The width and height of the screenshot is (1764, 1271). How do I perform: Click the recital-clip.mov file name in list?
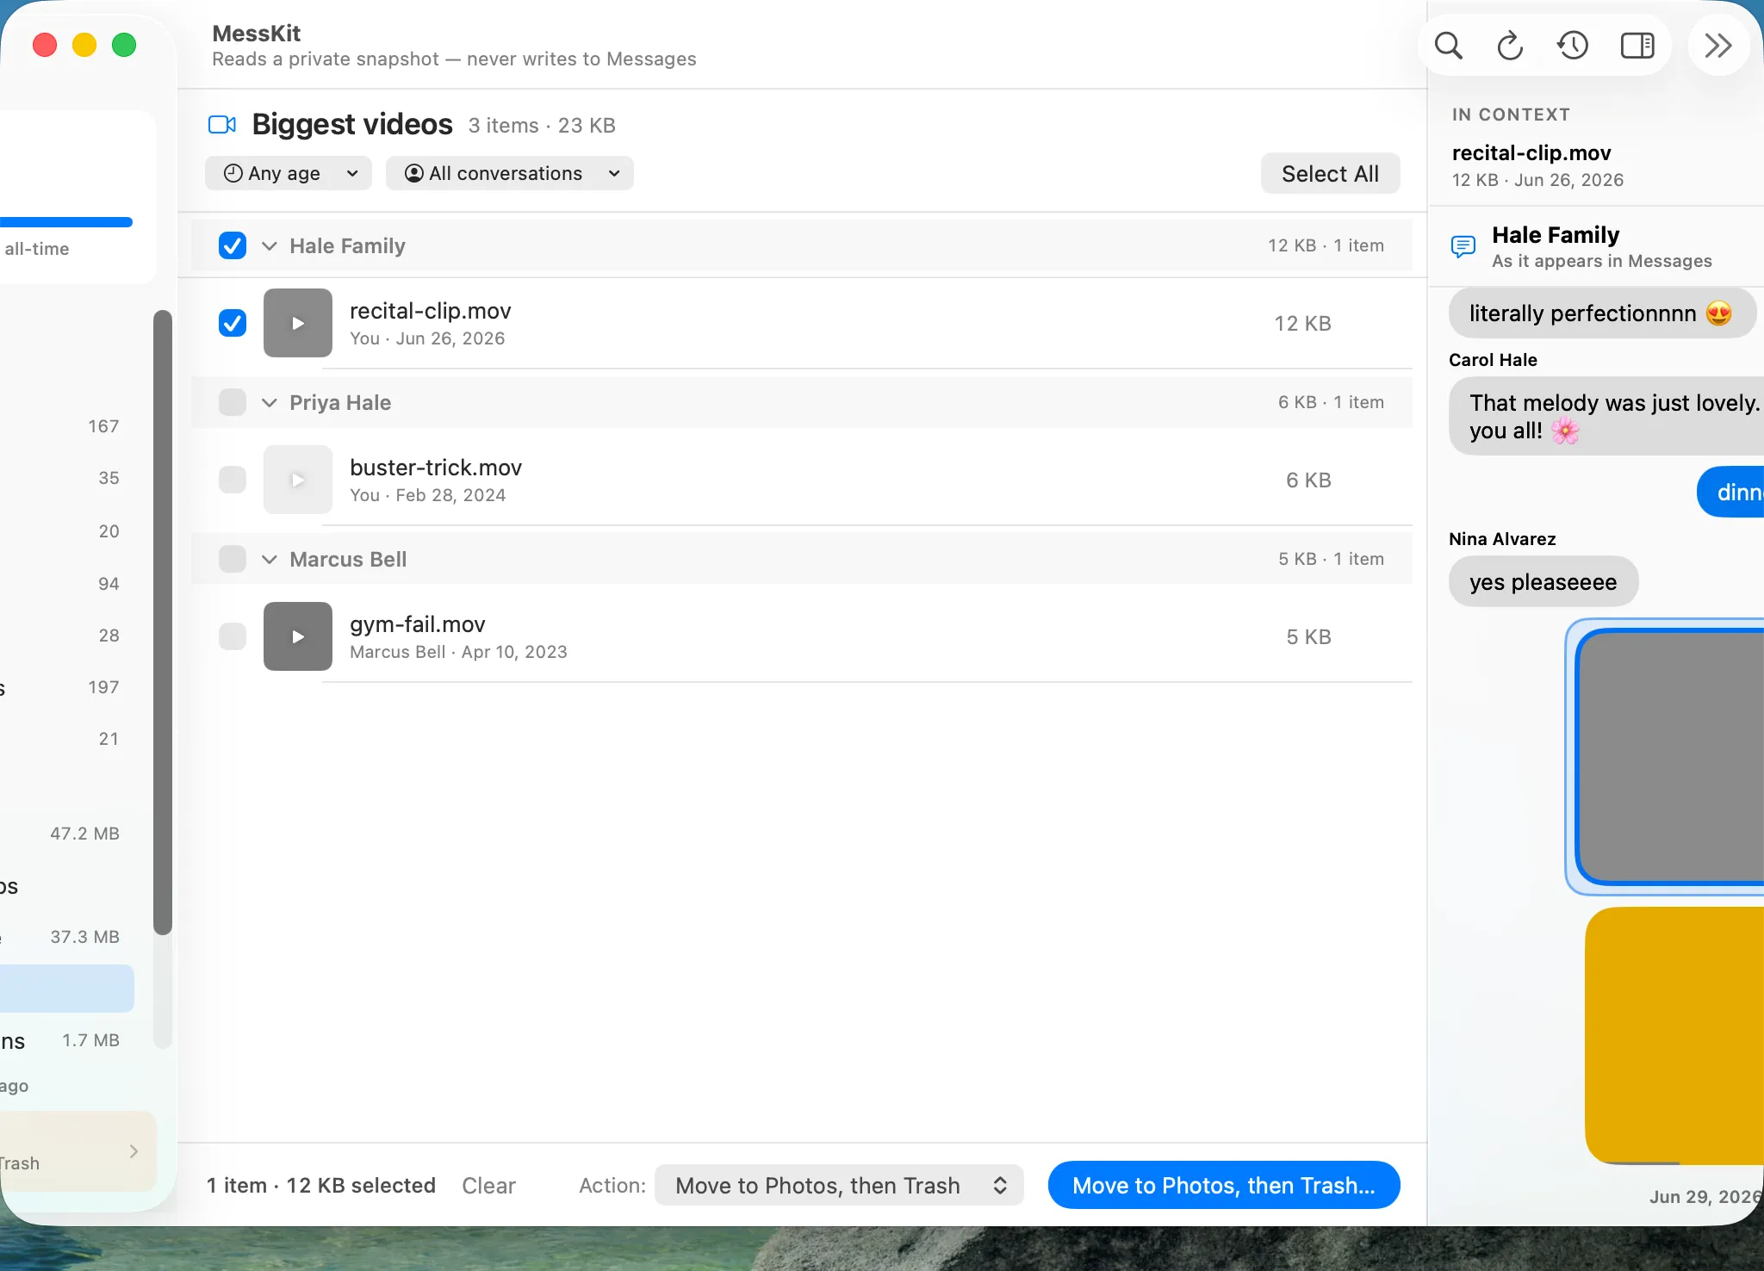pyautogui.click(x=430, y=310)
